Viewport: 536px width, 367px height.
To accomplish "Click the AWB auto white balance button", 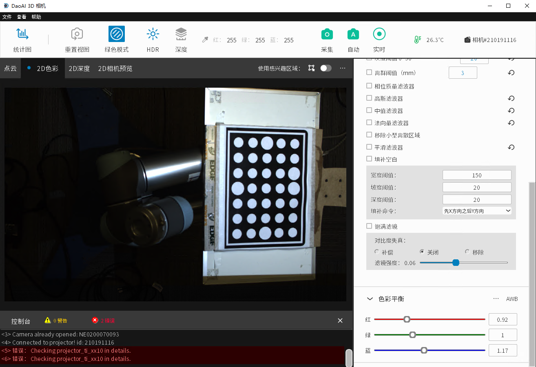I will coord(512,299).
